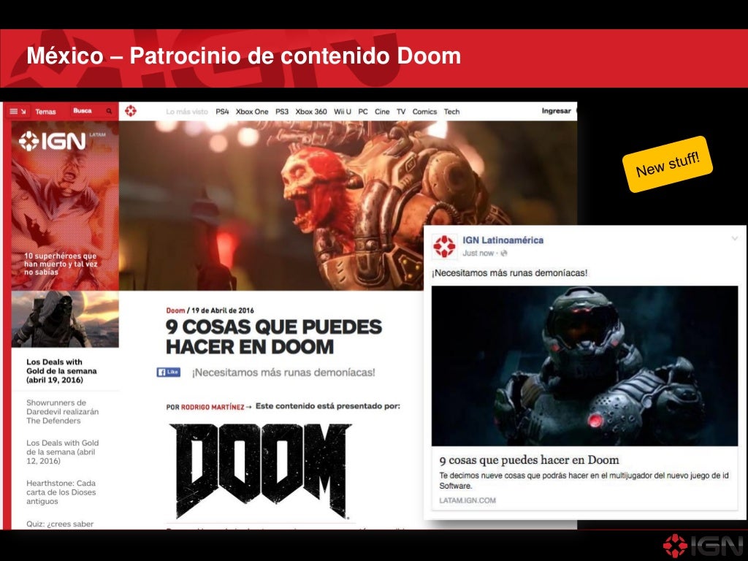Open the 9 cosas que puedes hacer post link title
This screenshot has width=748, height=561.
[x=529, y=460]
